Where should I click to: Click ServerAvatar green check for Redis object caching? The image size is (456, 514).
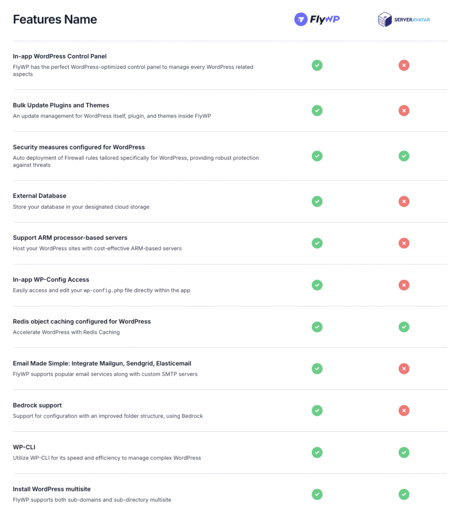[404, 327]
